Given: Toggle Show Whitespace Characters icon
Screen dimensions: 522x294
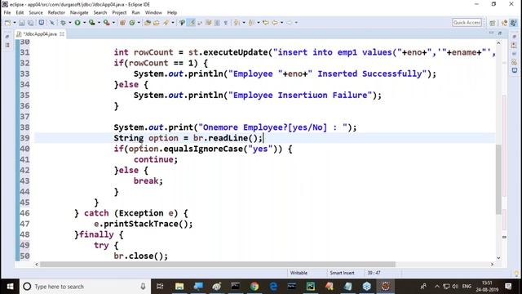Looking at the screenshot, I should tap(226, 23).
